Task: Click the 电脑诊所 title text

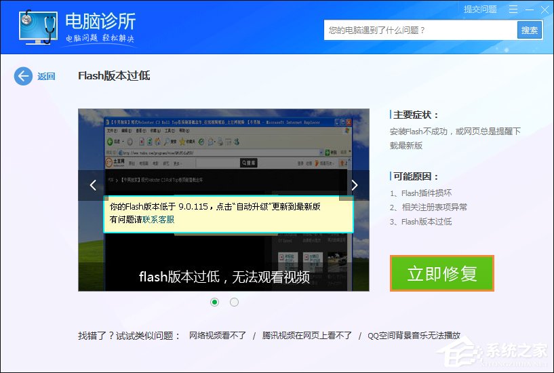Action: [x=100, y=21]
